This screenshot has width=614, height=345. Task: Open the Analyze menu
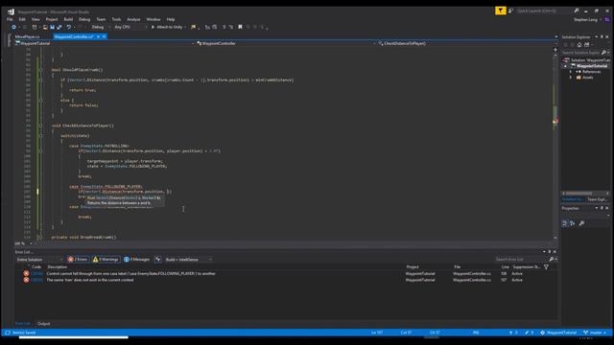tap(133, 19)
